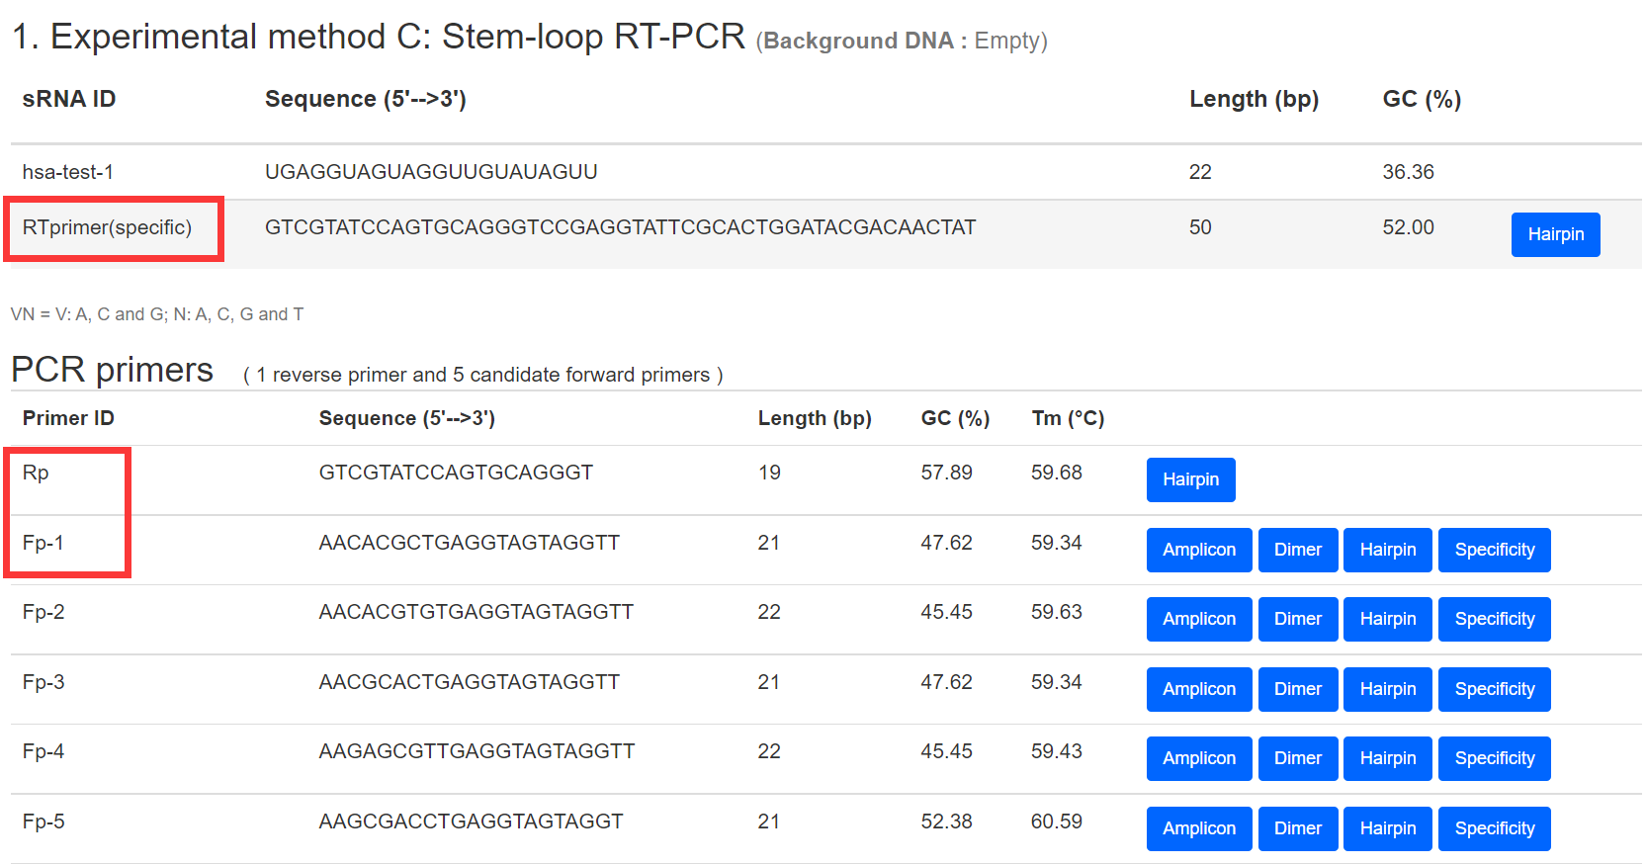
Task: Select the Fp-1 sequence AACACGCTGAGGTAGTAGGTT
Action: coord(469,543)
